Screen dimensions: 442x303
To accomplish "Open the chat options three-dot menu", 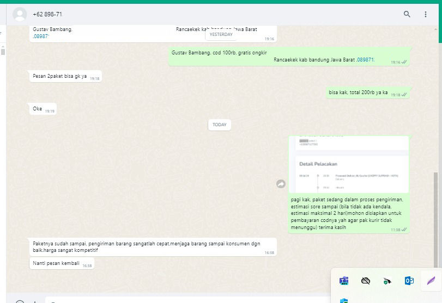I will point(425,14).
